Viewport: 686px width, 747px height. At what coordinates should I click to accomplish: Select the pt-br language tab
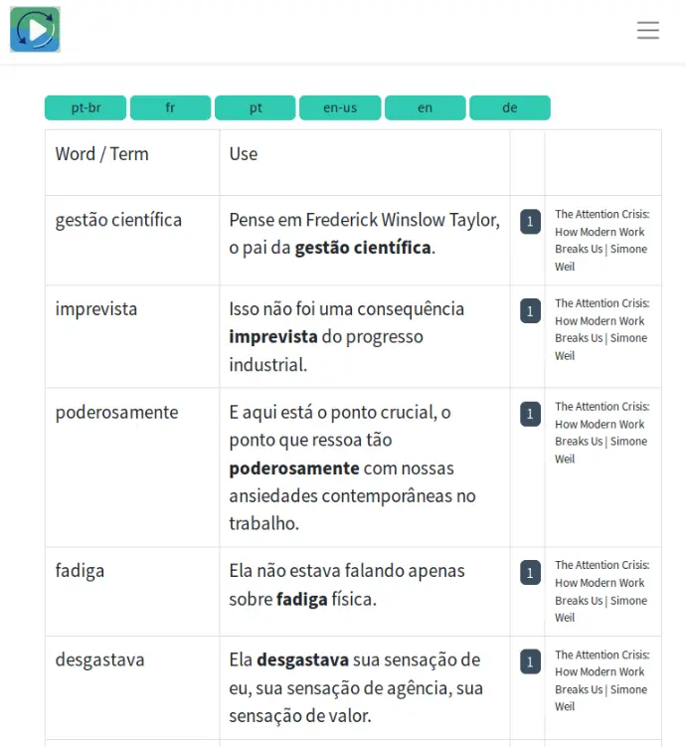(86, 107)
